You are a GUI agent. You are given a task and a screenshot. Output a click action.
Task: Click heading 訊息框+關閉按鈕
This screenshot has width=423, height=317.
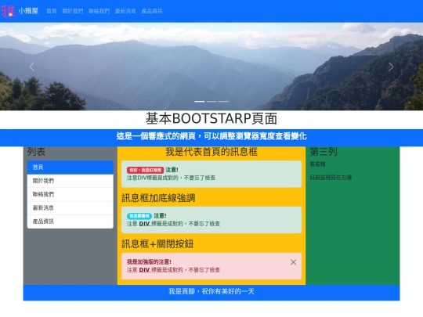coord(157,244)
